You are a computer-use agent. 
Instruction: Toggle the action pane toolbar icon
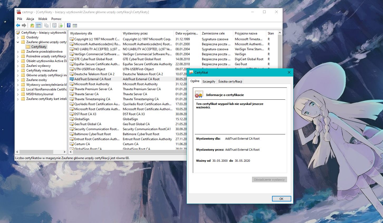pyautogui.click(x=75, y=26)
